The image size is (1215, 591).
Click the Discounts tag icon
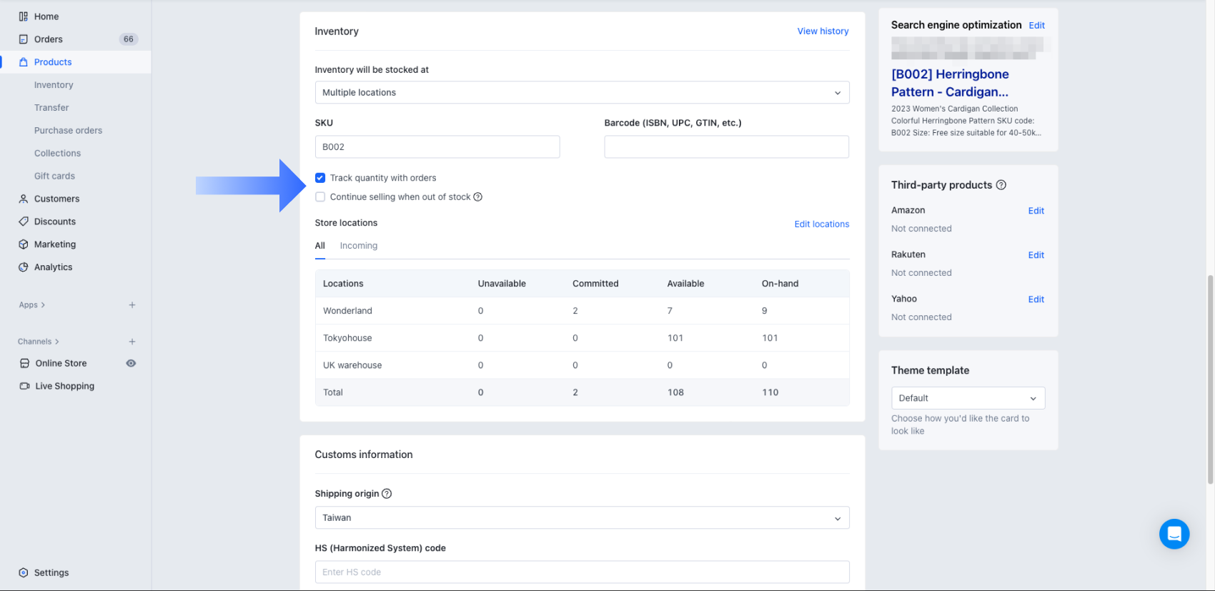(24, 222)
